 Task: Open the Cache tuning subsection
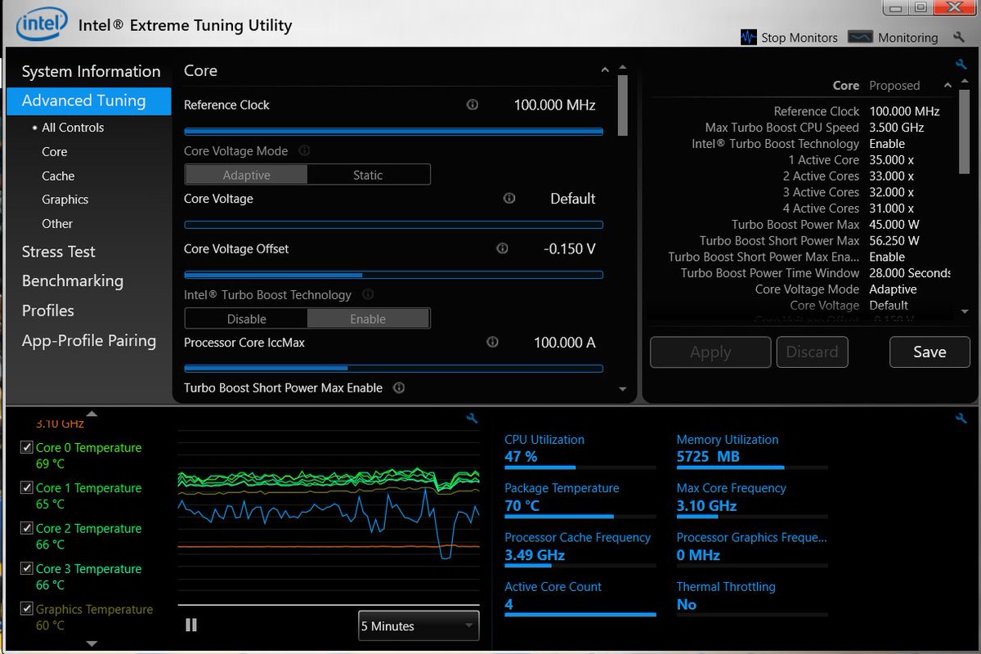pyautogui.click(x=58, y=176)
